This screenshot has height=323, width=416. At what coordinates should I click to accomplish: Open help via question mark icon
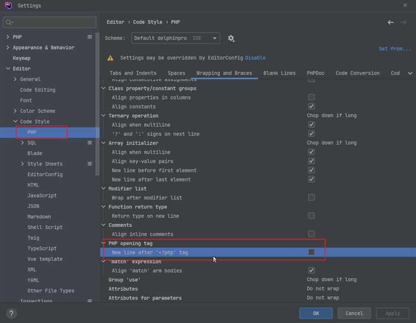[x=11, y=314]
